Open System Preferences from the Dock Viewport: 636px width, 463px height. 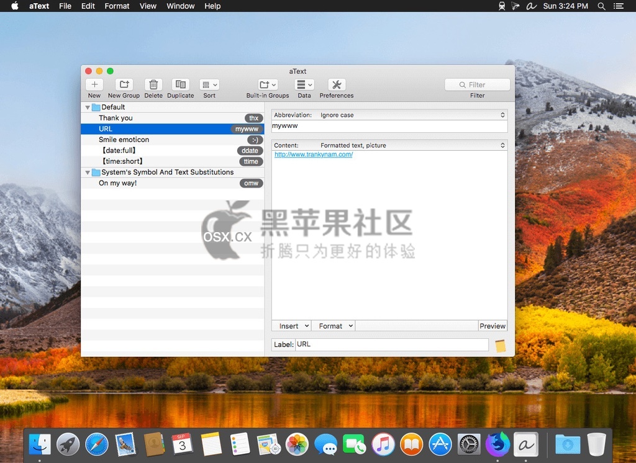coord(469,444)
